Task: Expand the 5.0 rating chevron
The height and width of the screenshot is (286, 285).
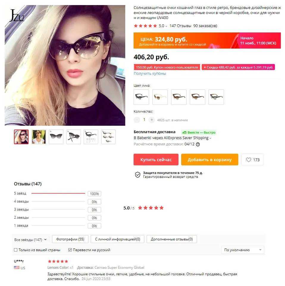Action: pyautogui.click(x=166, y=26)
